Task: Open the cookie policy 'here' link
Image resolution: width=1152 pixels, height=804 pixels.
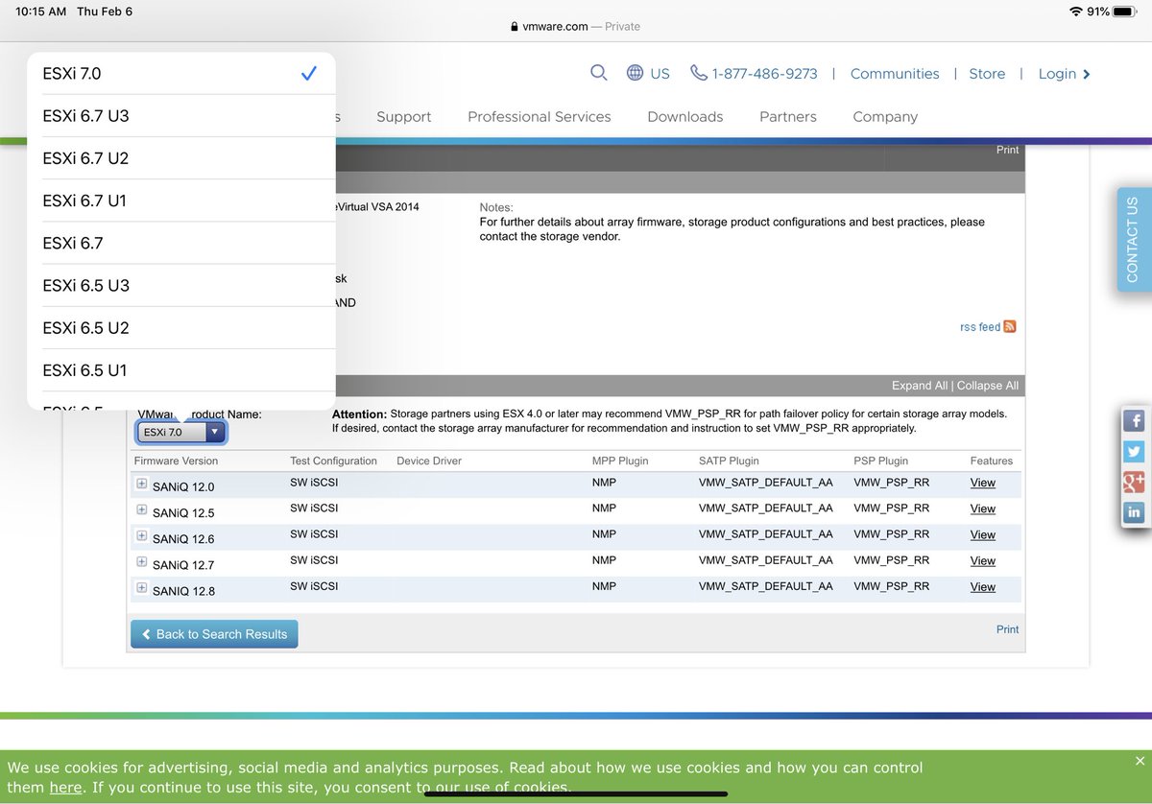Action: (x=65, y=788)
